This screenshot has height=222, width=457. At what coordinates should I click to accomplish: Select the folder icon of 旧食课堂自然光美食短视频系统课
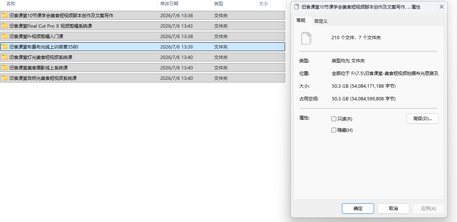click(5, 78)
